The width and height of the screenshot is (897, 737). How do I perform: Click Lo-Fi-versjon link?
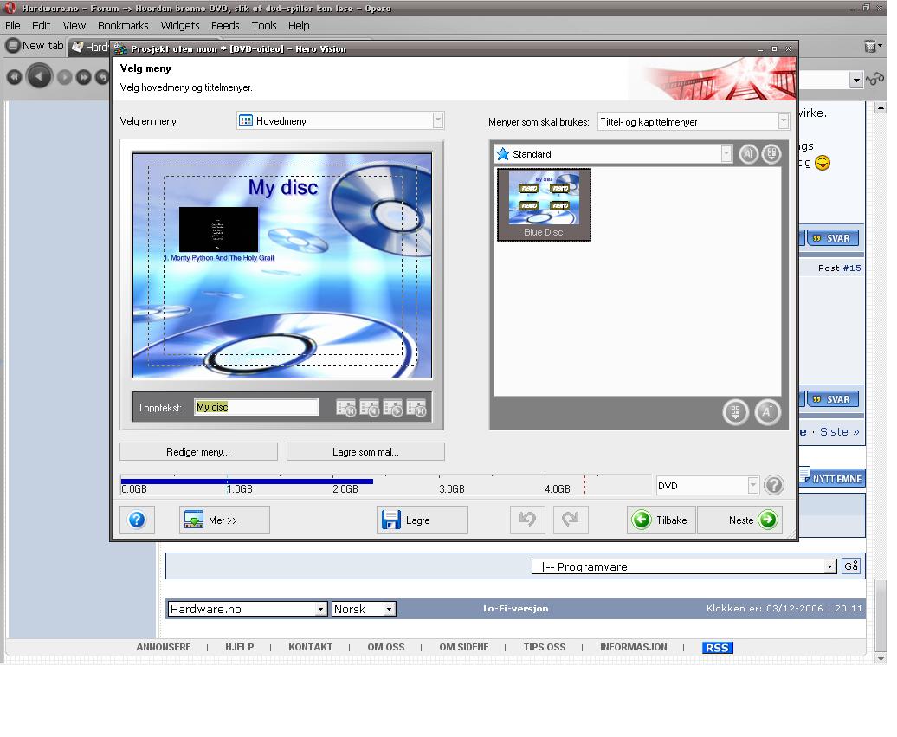pyautogui.click(x=515, y=608)
